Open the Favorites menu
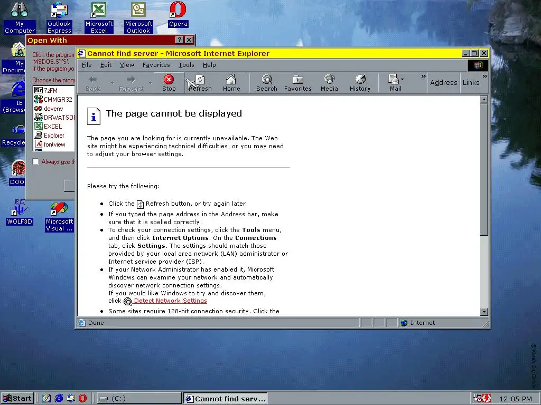Screen dimensions: 541x405 [156, 65]
